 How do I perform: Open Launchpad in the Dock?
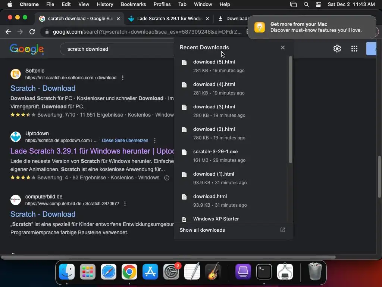pyautogui.click(x=88, y=272)
